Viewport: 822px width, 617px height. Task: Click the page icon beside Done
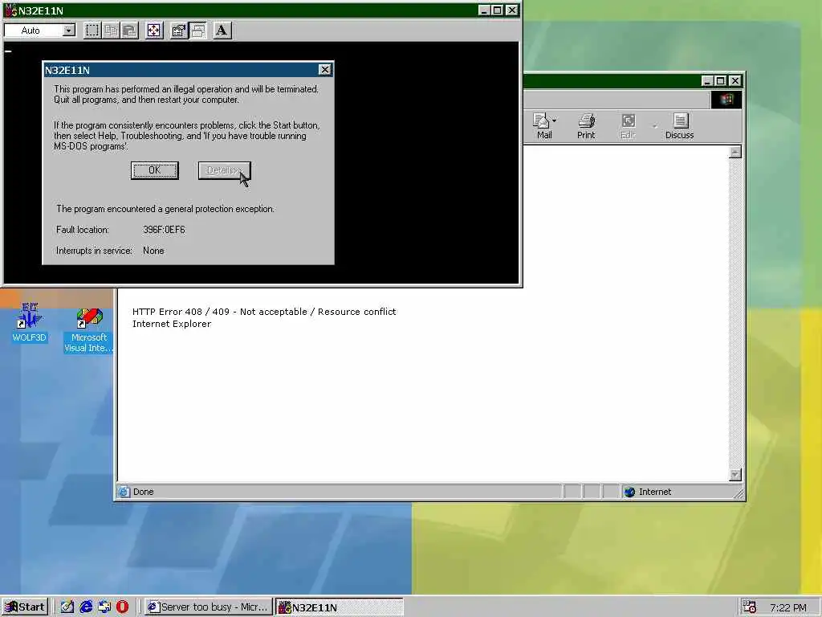pyautogui.click(x=124, y=492)
